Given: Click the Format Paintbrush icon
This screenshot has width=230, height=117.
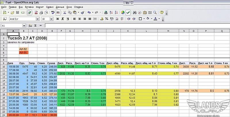Looking at the screenshot, I should click(82, 13).
